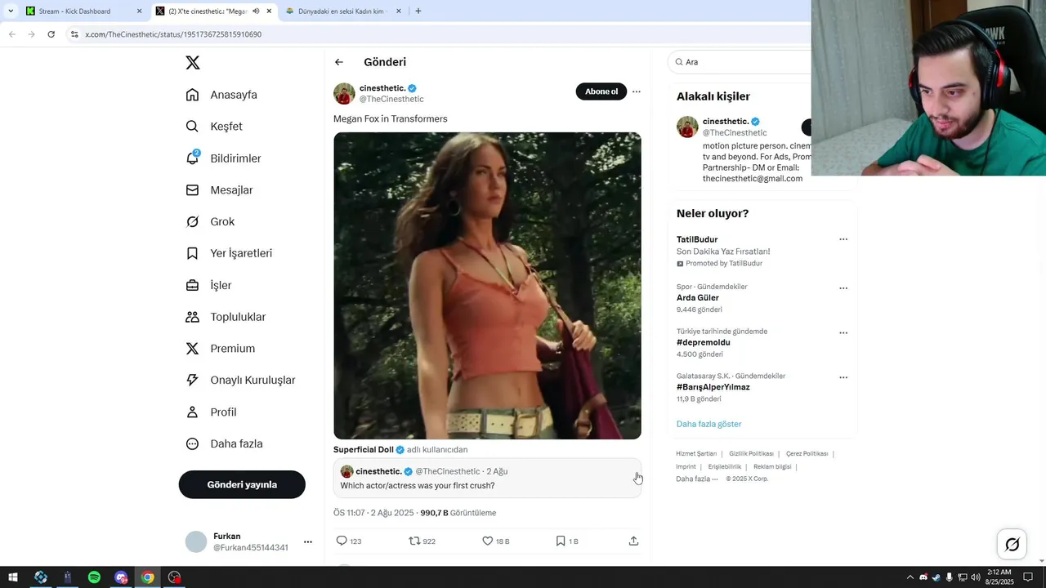Go back with the arrow next to Gönderi

tap(339, 62)
